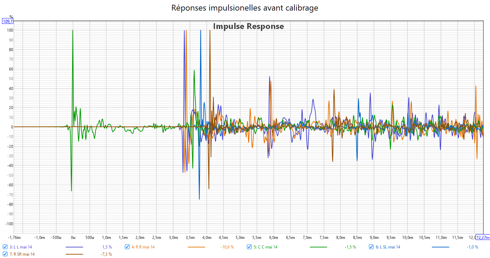Toggle the R SR mai 14 checkbox
Image resolution: width=490 pixels, height=258 pixels.
(x=5, y=254)
